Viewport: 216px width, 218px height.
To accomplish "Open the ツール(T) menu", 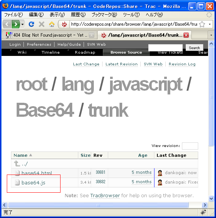I will pyautogui.click(x=131, y=15).
